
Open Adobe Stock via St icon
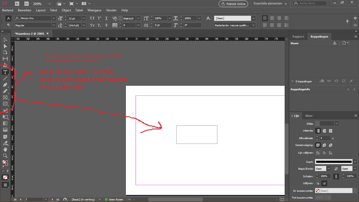[26, 4]
